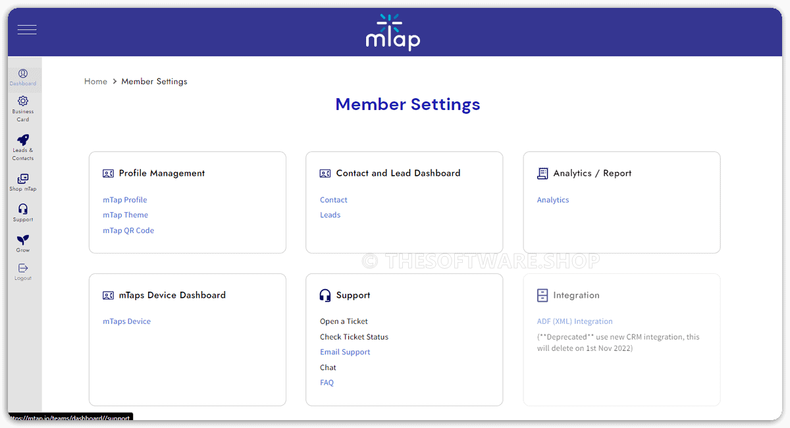The width and height of the screenshot is (790, 428).
Task: Click the mTaps Device Dashboard icon
Action: pos(109,296)
